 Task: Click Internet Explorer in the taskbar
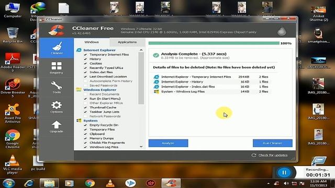[29, 183]
